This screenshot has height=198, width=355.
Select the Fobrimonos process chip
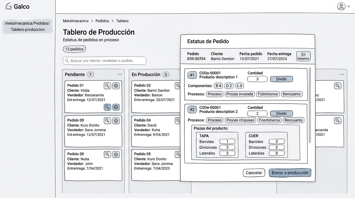click(x=268, y=94)
